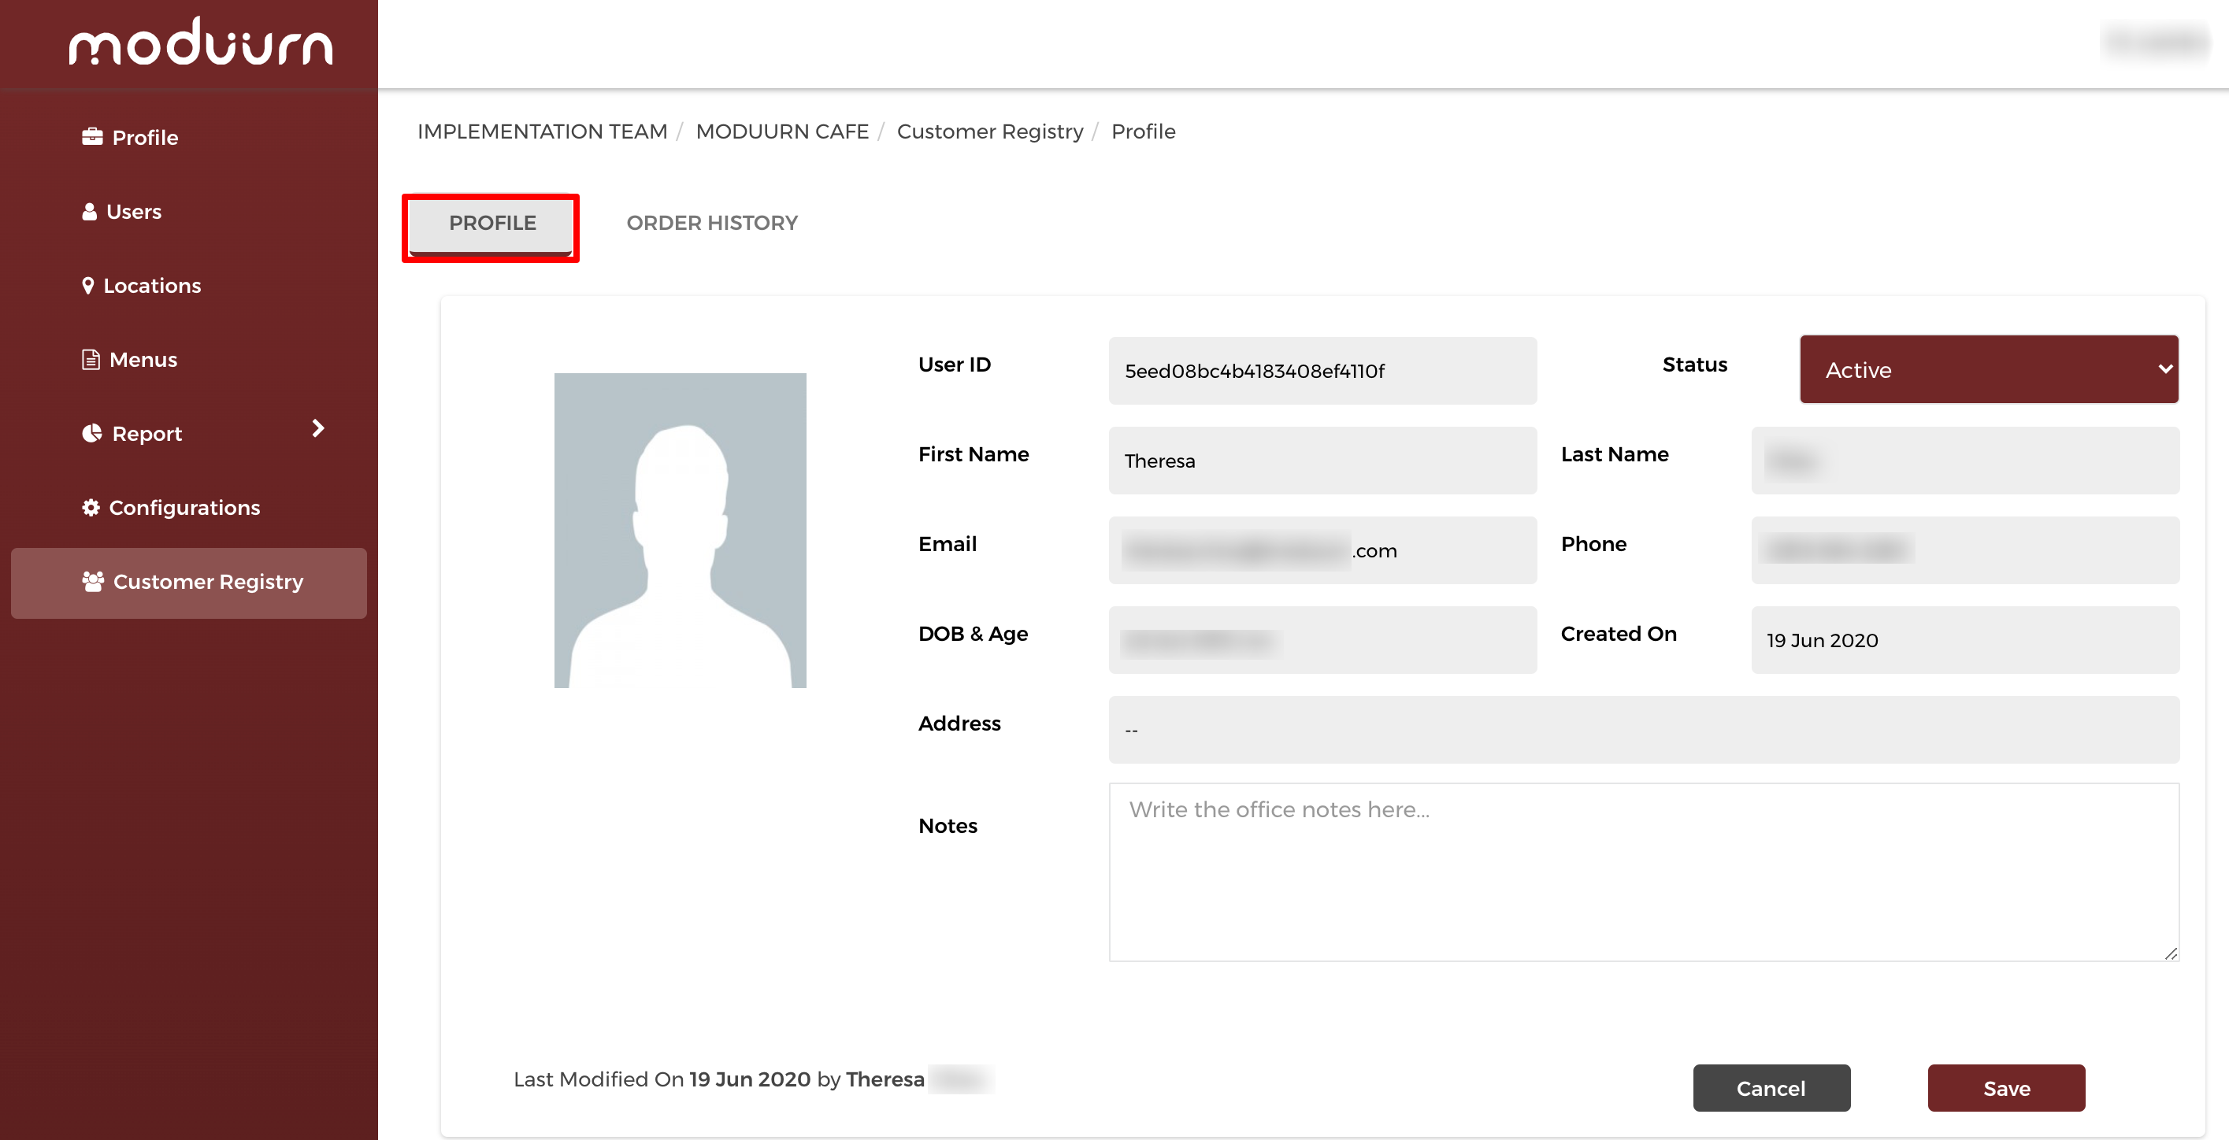Open Users in the sidebar
Screen dimensions: 2229x1140
[x=133, y=212]
